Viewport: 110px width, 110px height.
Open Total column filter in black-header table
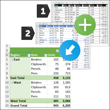pyautogui.click(x=106, y=5)
